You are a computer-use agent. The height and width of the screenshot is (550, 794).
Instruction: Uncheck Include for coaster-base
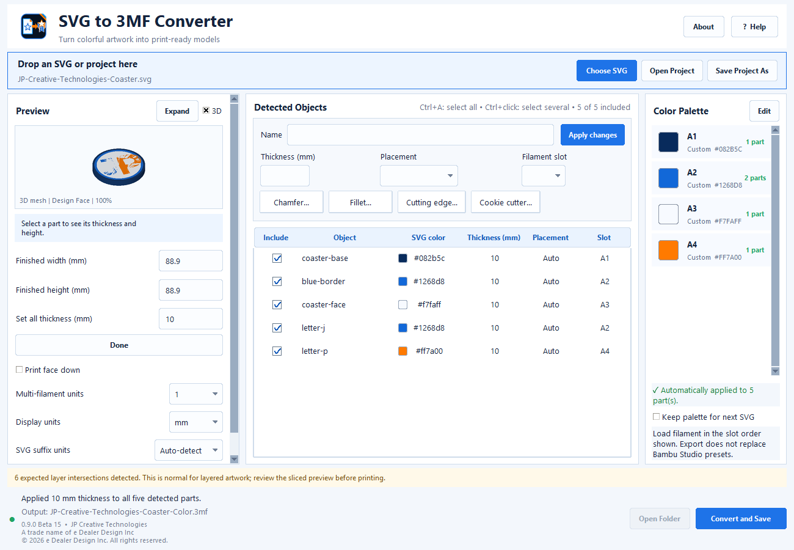click(277, 258)
